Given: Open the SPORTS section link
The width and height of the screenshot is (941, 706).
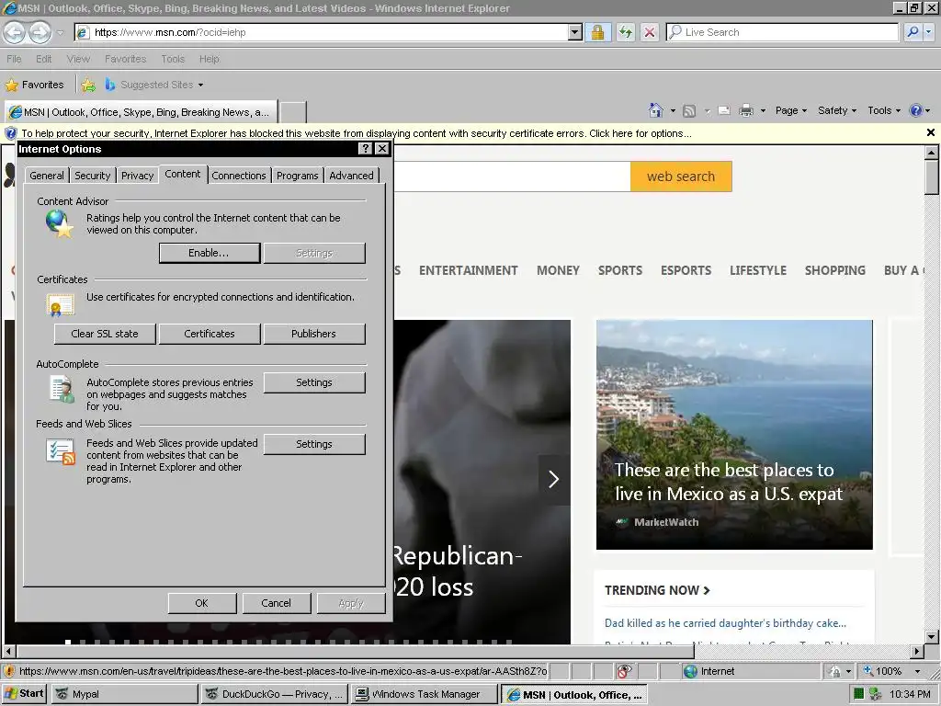Looking at the screenshot, I should 620,271.
